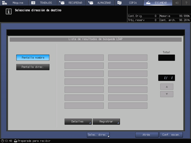Page up with the up arrow button
This screenshot has width=191, height=143.
[167, 87]
